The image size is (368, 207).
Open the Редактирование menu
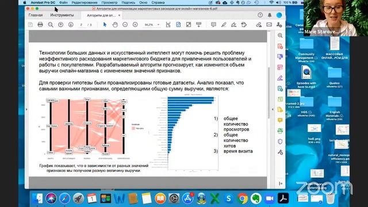coord(85,2)
